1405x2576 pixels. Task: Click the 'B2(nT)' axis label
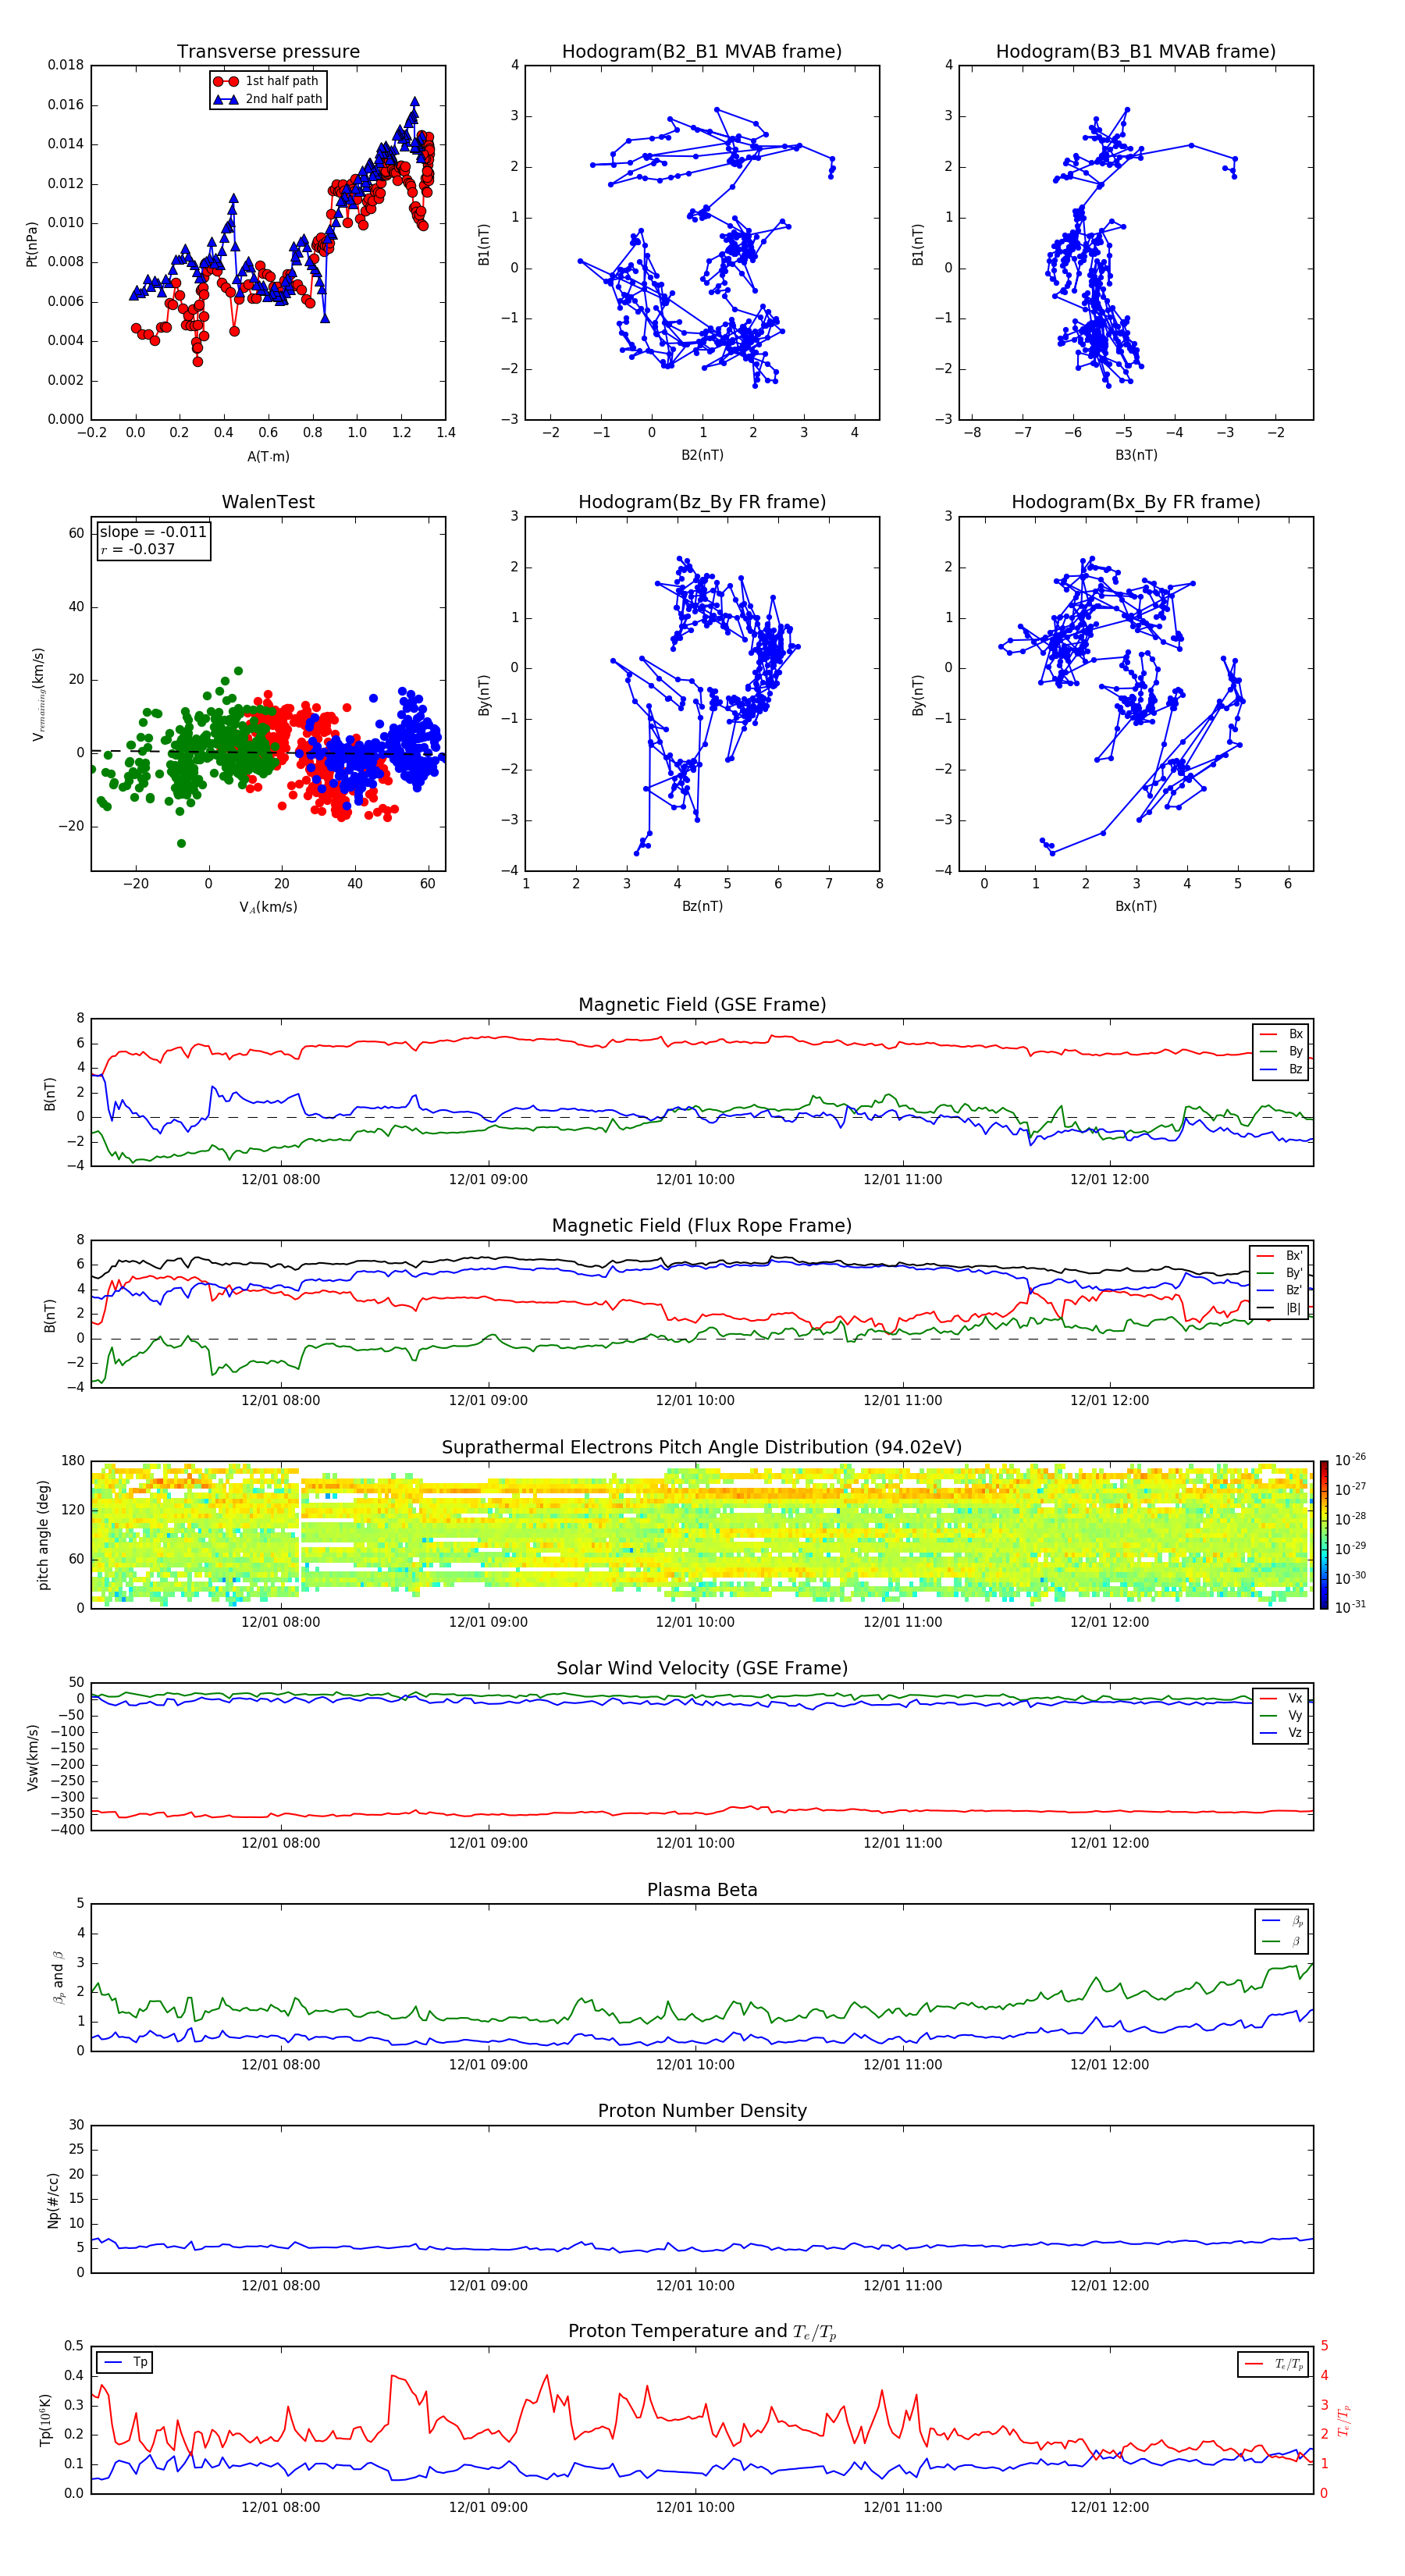(702, 455)
